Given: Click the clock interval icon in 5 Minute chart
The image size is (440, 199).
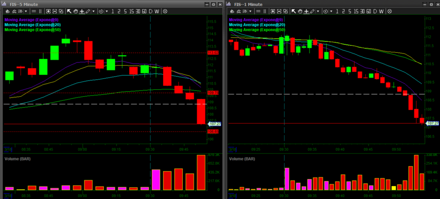Looking at the screenshot, I should point(102,11).
